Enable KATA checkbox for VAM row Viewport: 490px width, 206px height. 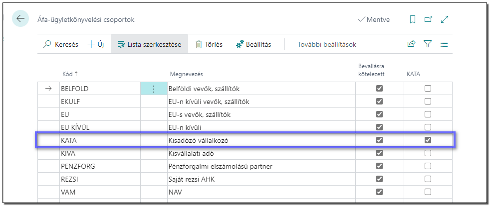coord(428,192)
